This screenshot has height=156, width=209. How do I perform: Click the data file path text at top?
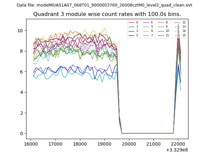(104, 5)
